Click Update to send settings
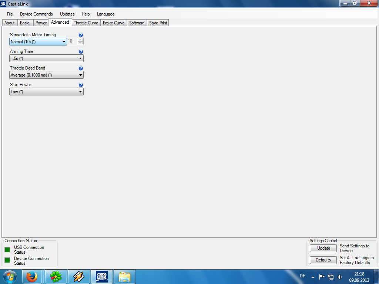Viewport: 379px width, 284px height. (323, 248)
